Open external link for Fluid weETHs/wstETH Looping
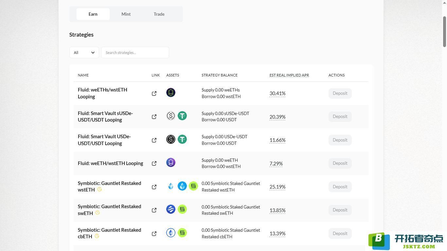The image size is (447, 251). pos(154,93)
